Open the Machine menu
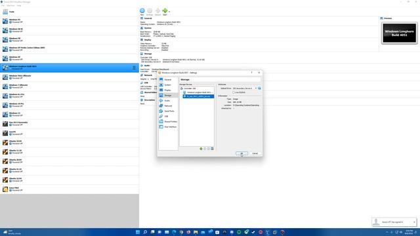Viewport: 420px width, 236px height. pyautogui.click(x=10, y=5)
